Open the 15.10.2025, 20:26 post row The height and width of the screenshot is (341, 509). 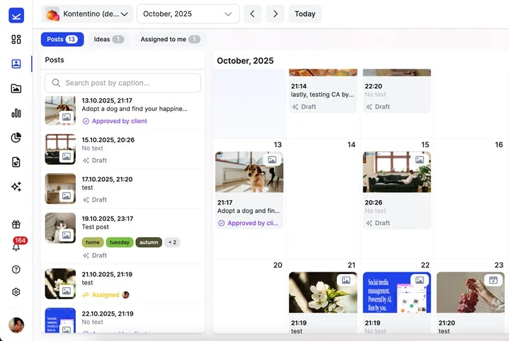click(x=122, y=149)
